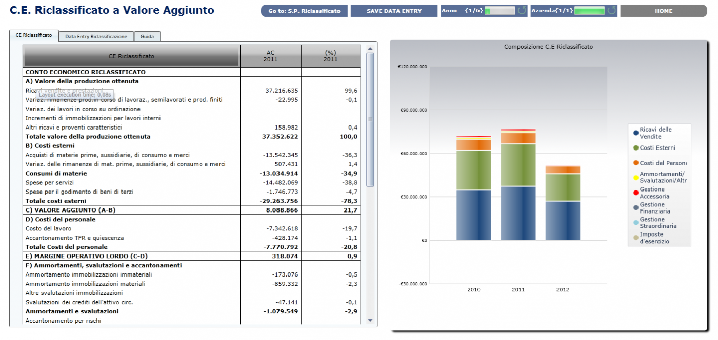Select the Imposte d'esercizio legend entry
This screenshot has width=718, height=340.
pyautogui.click(x=651, y=238)
